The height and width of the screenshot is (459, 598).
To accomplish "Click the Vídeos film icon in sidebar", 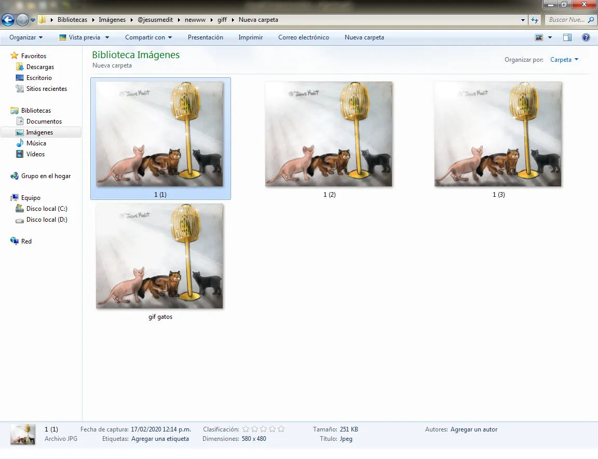I will click(19, 154).
